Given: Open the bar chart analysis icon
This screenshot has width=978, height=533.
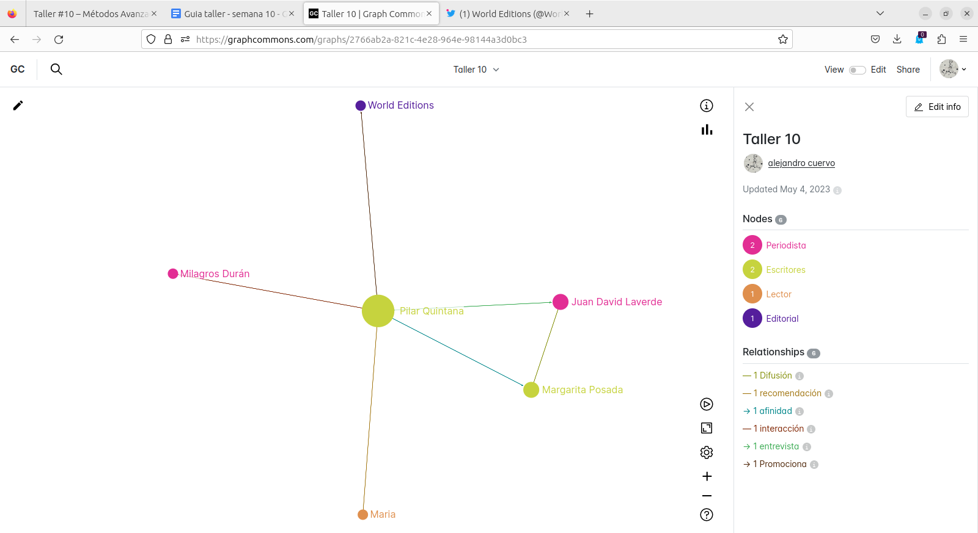Looking at the screenshot, I should tap(707, 129).
